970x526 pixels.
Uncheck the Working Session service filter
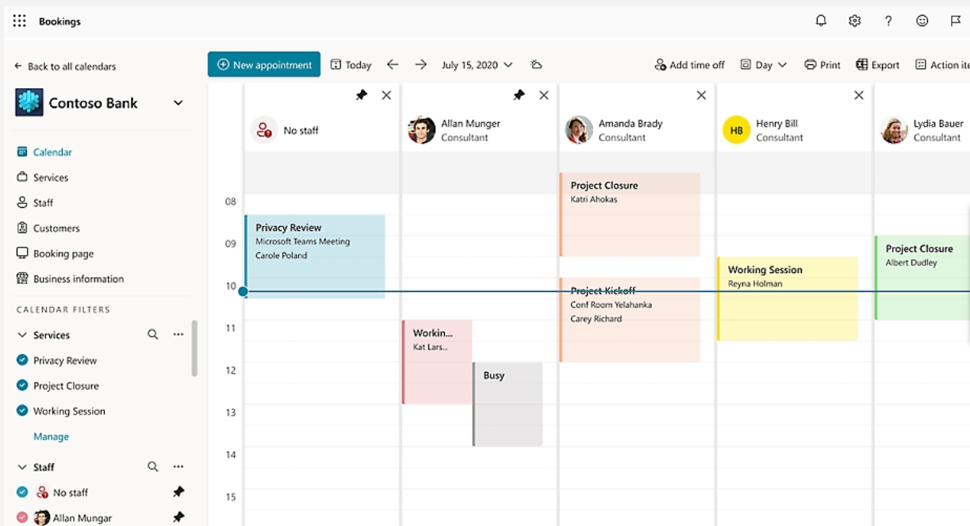tap(22, 411)
